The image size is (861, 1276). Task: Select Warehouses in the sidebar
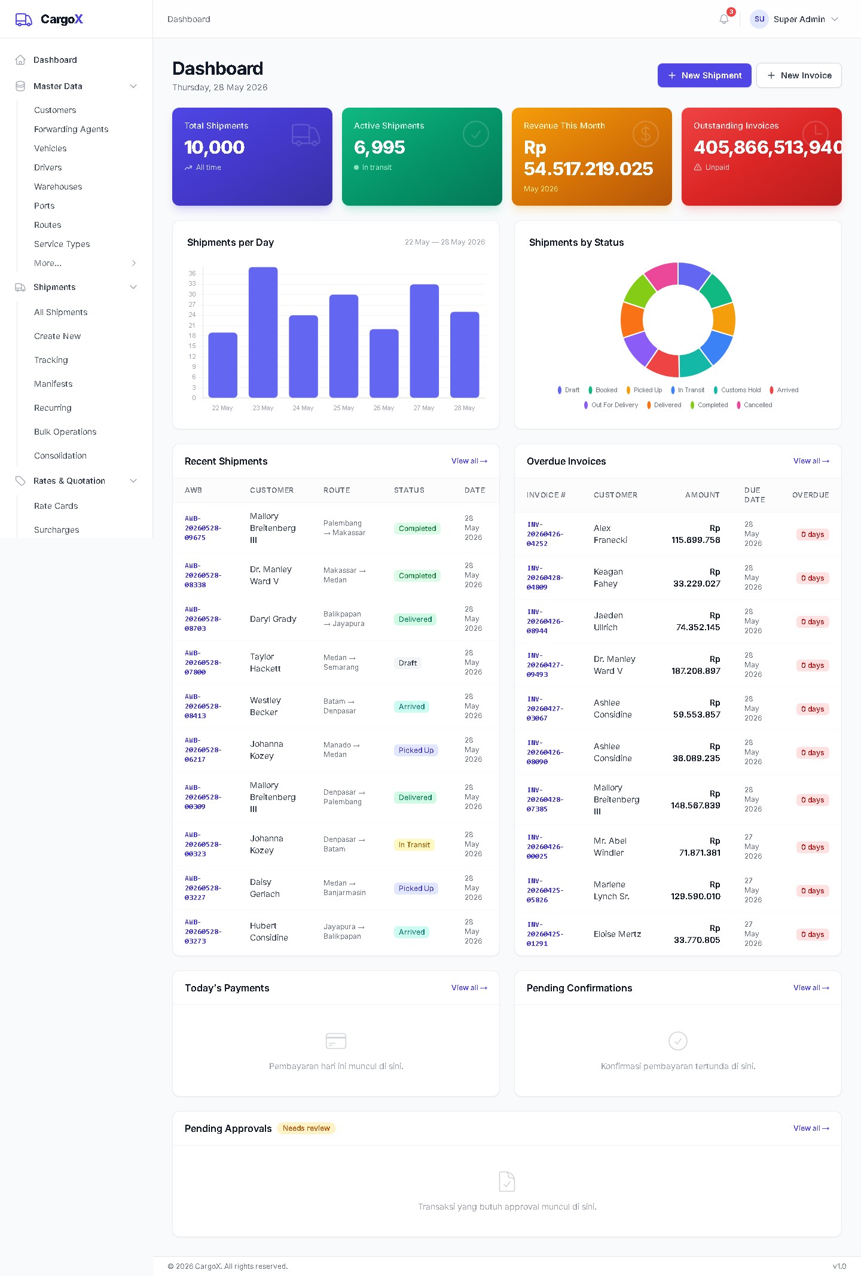(x=58, y=187)
